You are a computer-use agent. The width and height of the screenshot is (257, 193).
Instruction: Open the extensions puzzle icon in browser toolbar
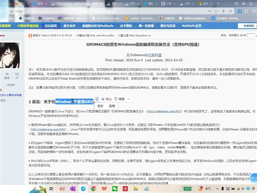pos(246,11)
